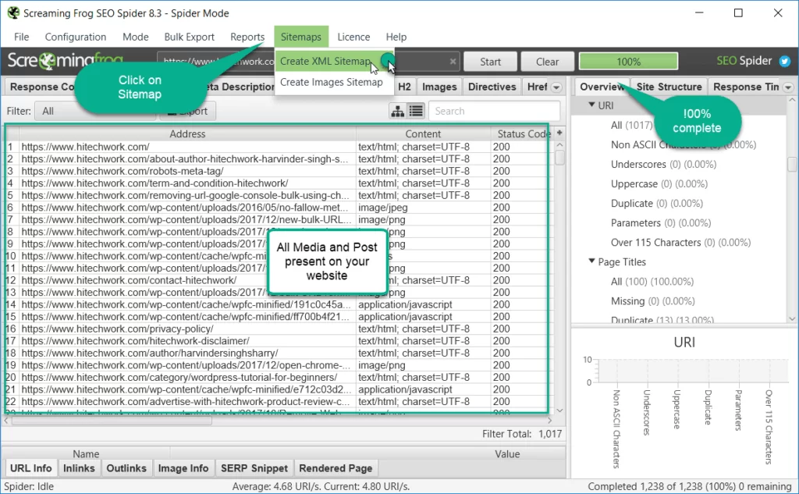Open the SERP Snippet bottom tab

tap(254, 468)
